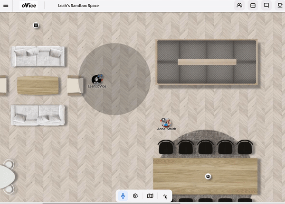Click Leah's Sandbox Space title
This screenshot has height=204, width=285.
(78, 6)
